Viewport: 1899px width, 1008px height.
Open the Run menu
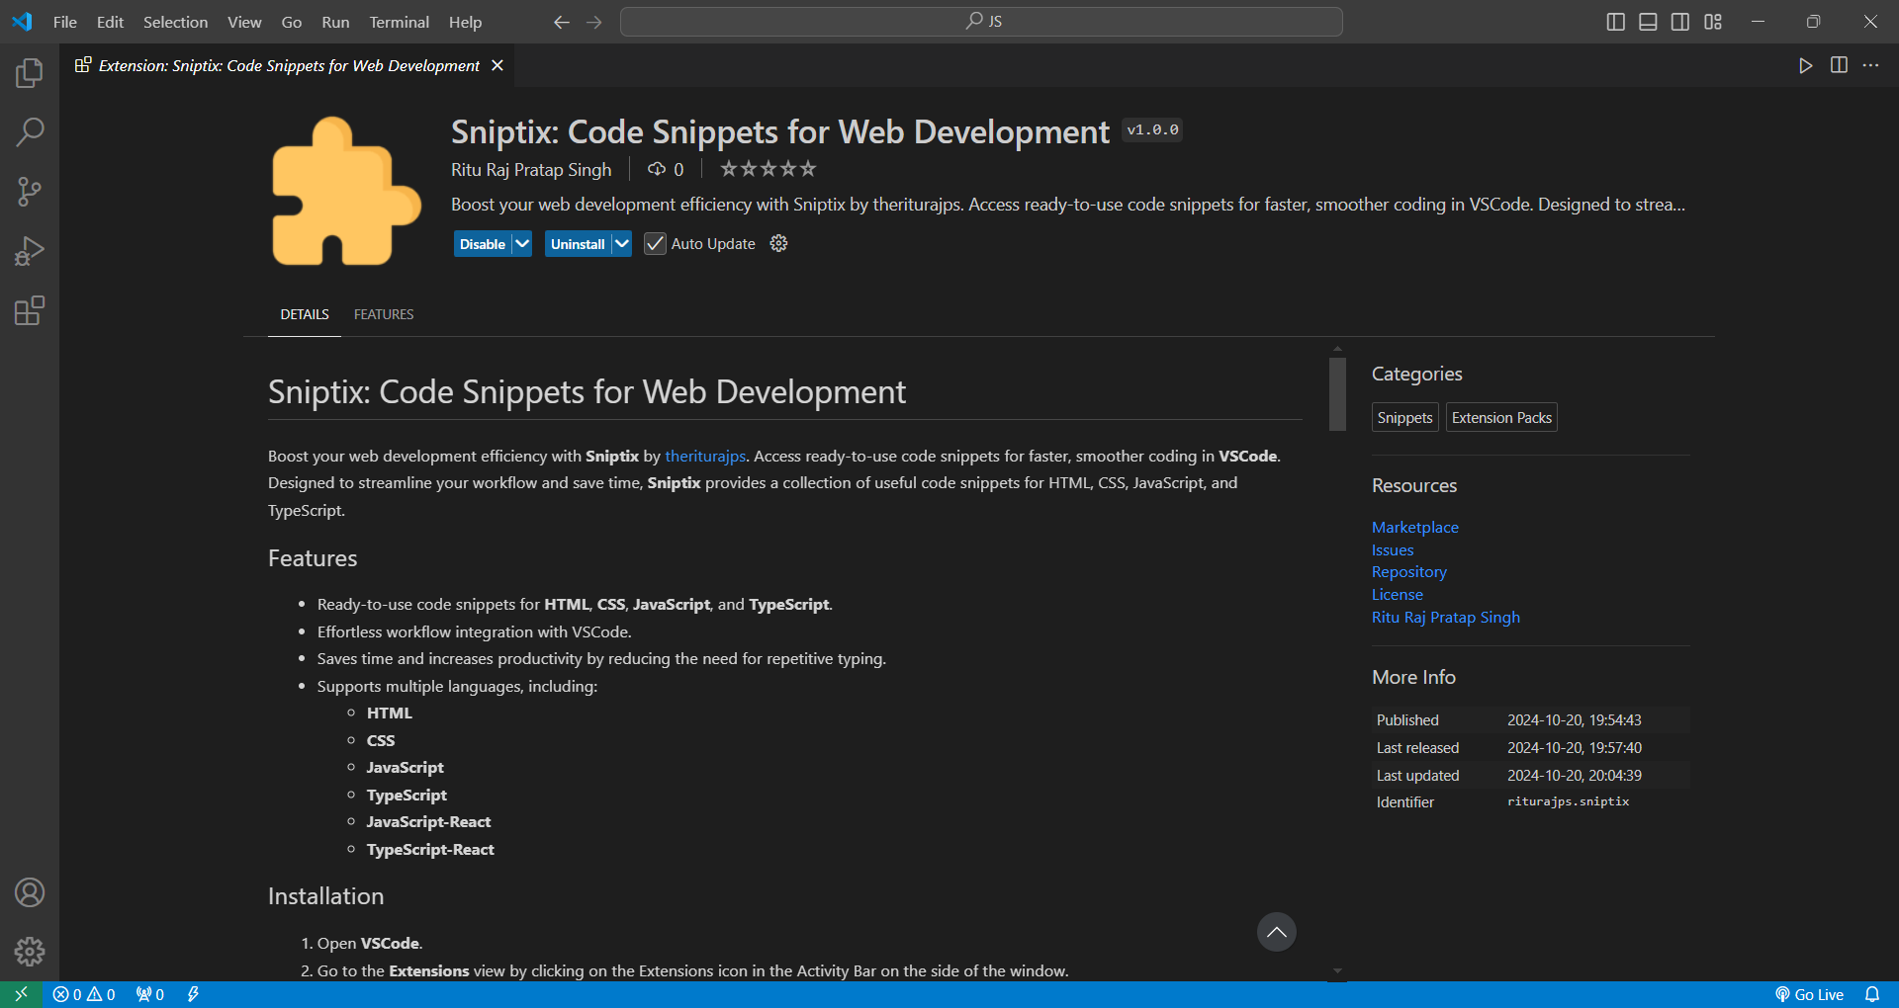[x=335, y=22]
